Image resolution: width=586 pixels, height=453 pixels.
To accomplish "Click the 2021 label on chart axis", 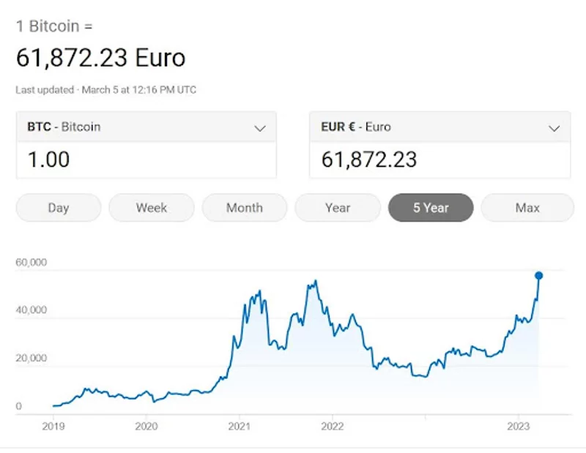I will 240,426.
